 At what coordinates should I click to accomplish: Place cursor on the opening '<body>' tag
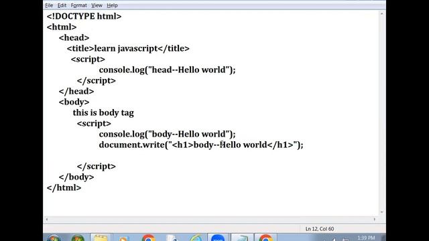(74, 102)
